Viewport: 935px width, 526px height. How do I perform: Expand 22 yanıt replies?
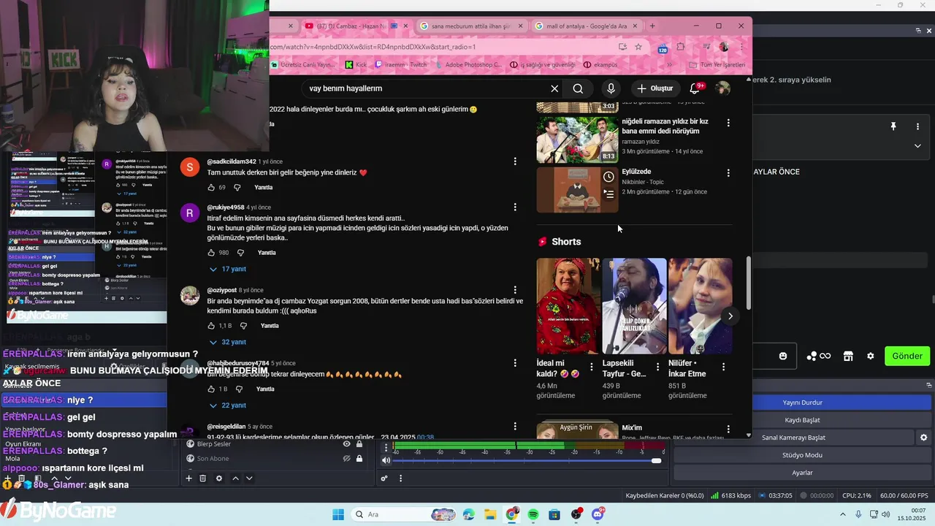228,405
